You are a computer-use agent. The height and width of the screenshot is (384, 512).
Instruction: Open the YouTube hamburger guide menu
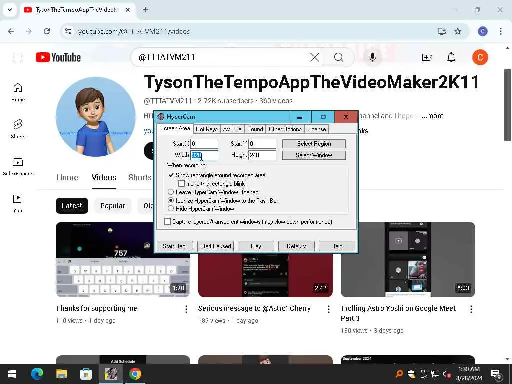[x=18, y=57]
